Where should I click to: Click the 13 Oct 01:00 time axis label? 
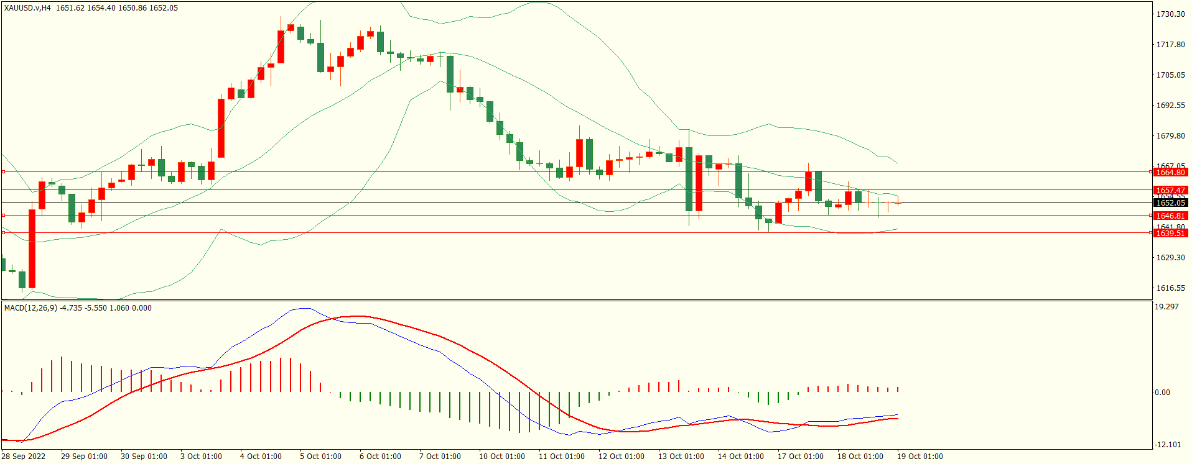(x=681, y=456)
